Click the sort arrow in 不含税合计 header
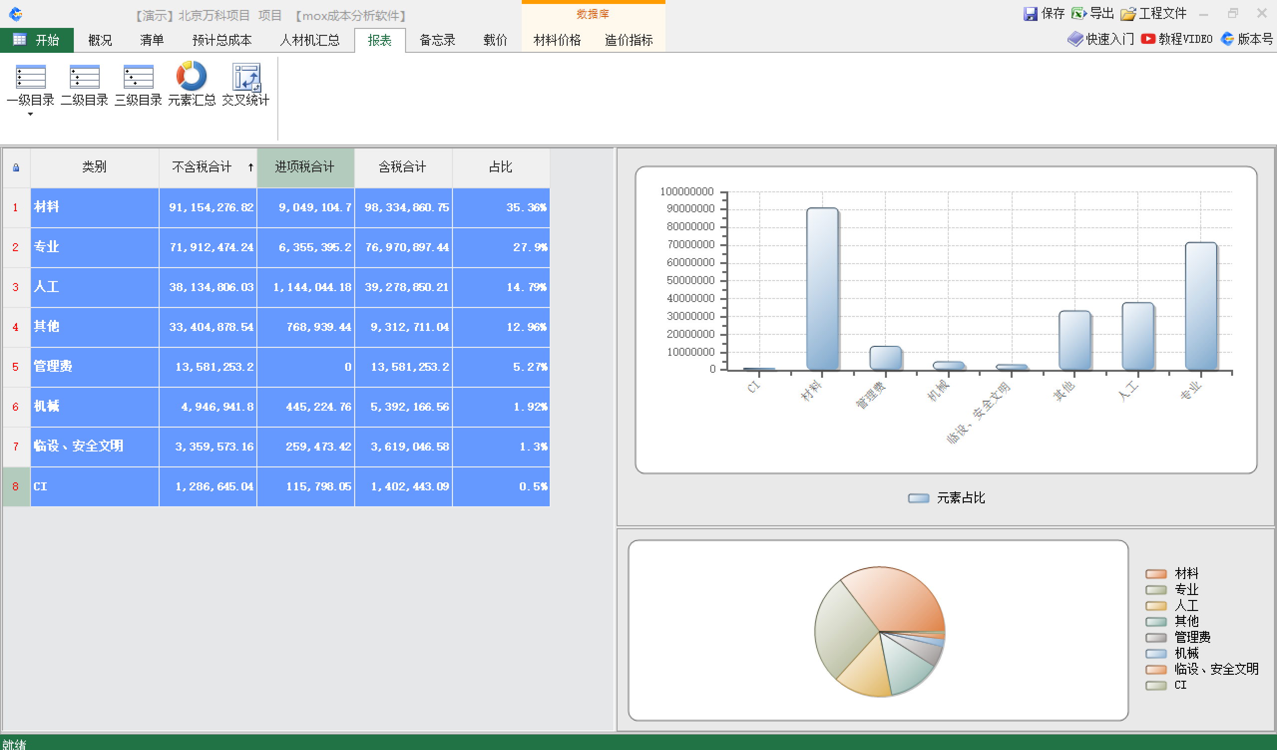 [x=250, y=167]
